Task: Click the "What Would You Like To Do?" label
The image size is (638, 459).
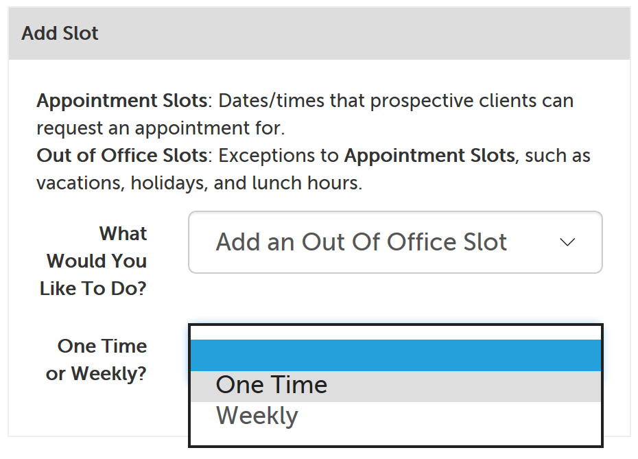Action: [x=94, y=261]
